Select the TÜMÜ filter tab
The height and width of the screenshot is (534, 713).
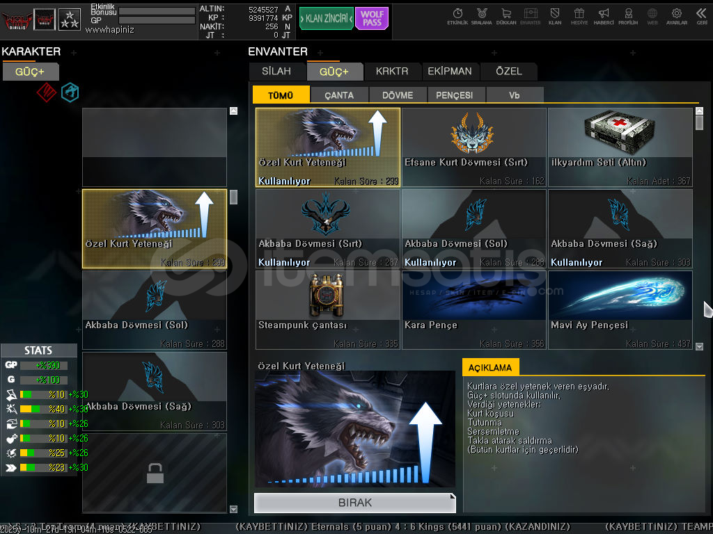click(281, 95)
